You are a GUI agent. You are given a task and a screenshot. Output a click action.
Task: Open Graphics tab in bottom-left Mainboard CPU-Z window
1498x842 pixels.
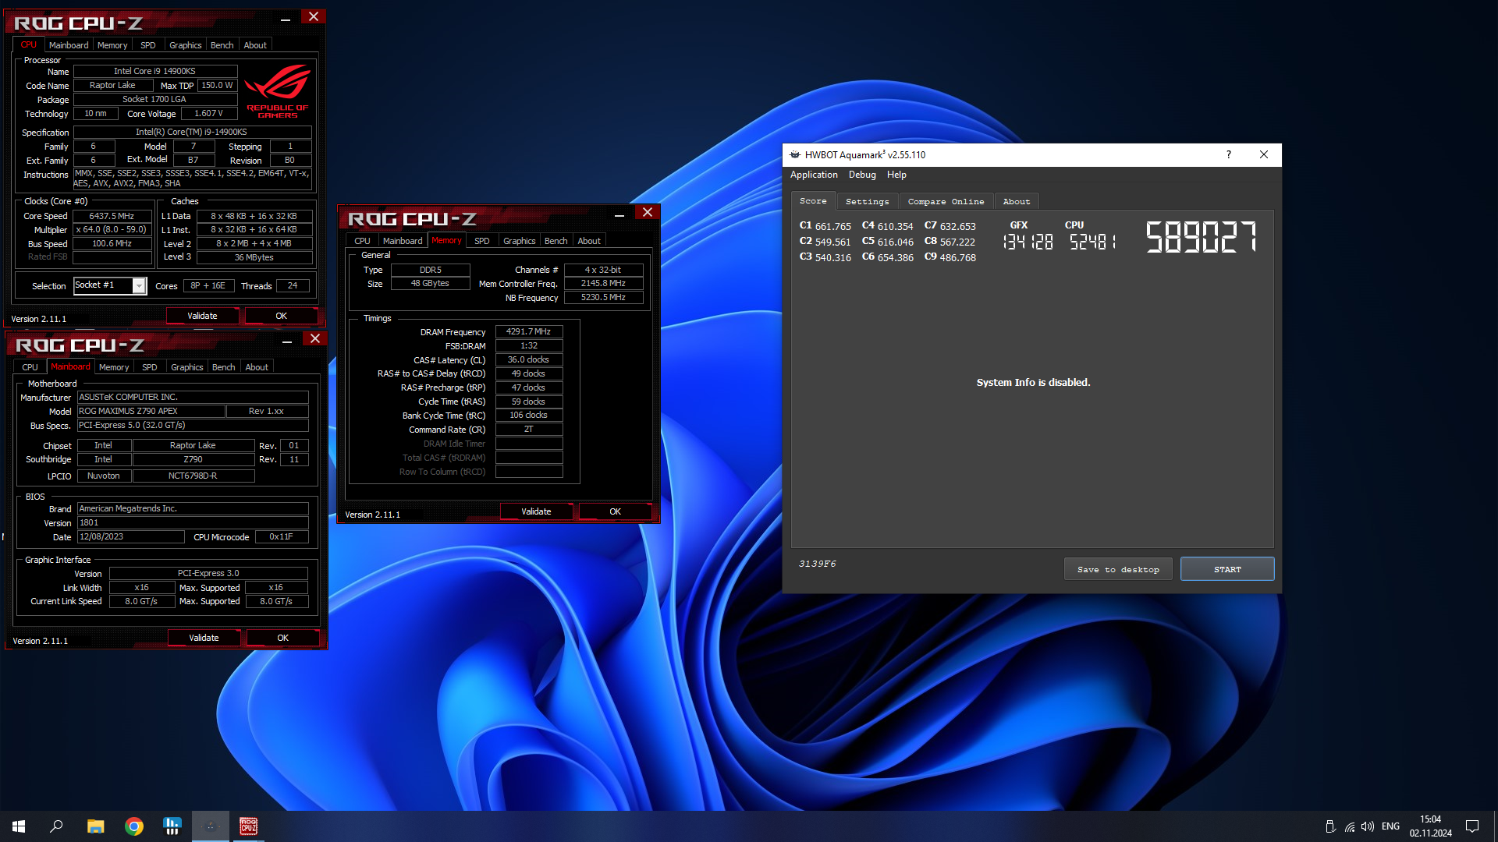click(x=187, y=367)
